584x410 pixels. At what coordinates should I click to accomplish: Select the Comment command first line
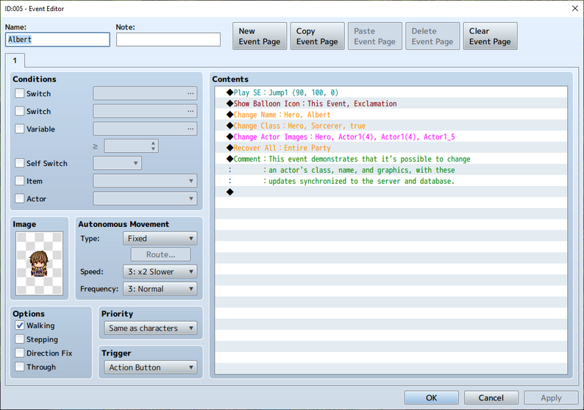[x=391, y=159]
